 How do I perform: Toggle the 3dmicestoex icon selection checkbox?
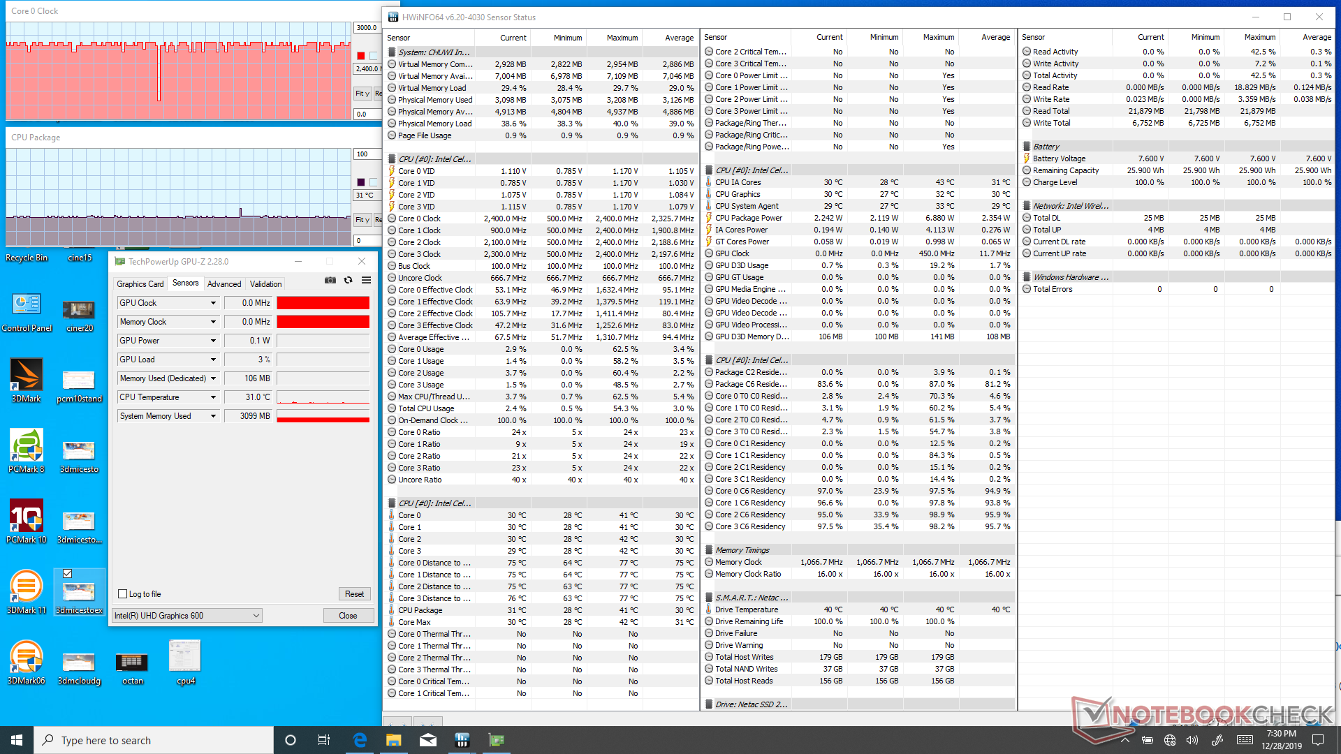pyautogui.click(x=68, y=574)
